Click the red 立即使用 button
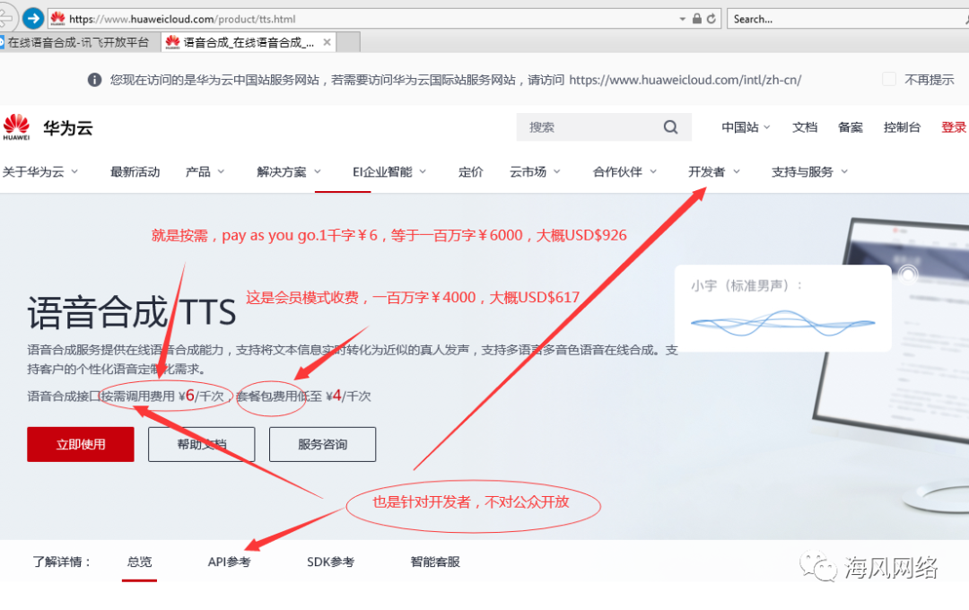969x610 pixels. click(81, 444)
